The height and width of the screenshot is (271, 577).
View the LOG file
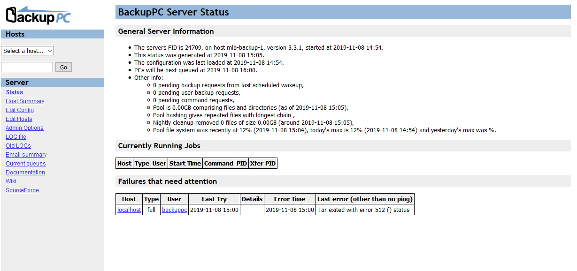tap(16, 137)
